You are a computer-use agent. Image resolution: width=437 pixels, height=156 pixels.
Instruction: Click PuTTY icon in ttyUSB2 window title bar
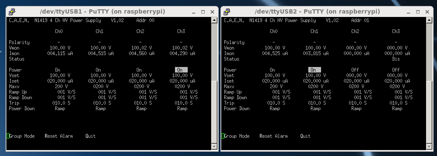tap(227, 12)
